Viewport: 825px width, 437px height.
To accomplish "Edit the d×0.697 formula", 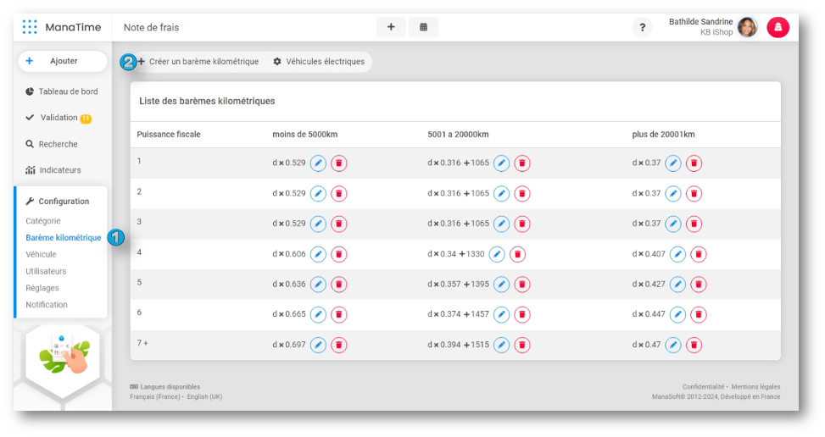I will click(x=318, y=345).
